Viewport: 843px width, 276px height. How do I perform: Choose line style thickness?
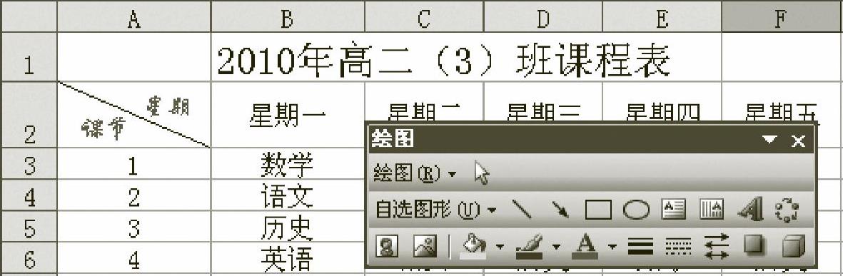pos(640,247)
